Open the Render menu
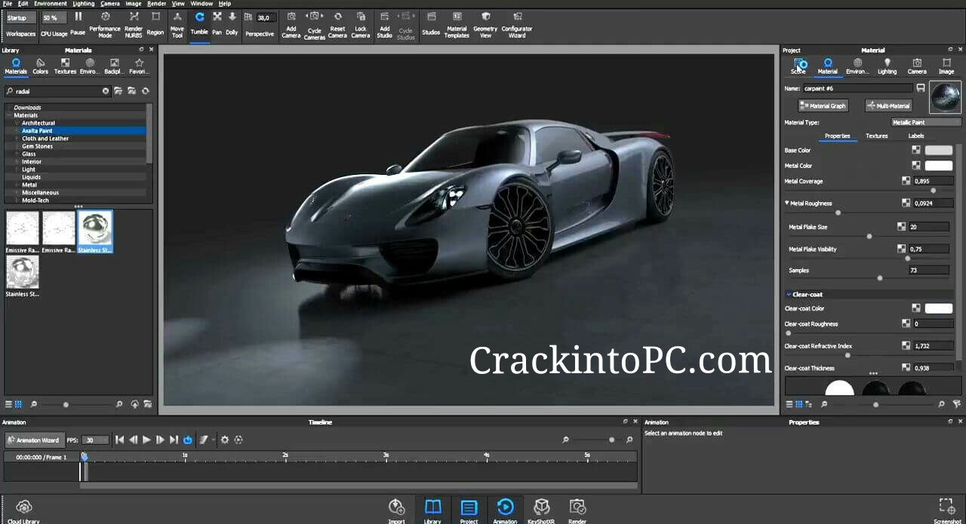Screen dimensions: 966x524 (156, 4)
